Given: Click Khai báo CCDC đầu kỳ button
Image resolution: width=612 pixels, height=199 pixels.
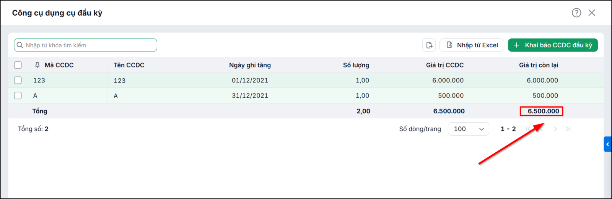Looking at the screenshot, I should pyautogui.click(x=553, y=45).
